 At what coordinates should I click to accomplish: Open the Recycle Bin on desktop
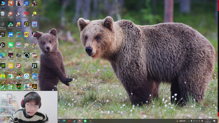coord(3,15)
